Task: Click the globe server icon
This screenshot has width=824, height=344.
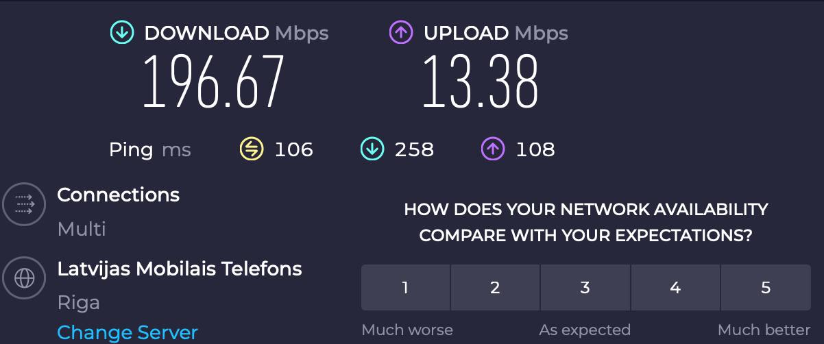Action: coord(25,278)
